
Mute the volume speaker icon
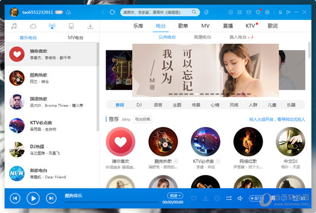click(240, 198)
